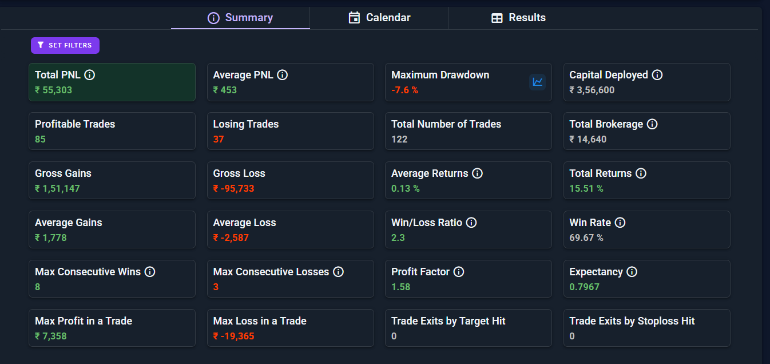Click the Total Returns info icon

(641, 173)
